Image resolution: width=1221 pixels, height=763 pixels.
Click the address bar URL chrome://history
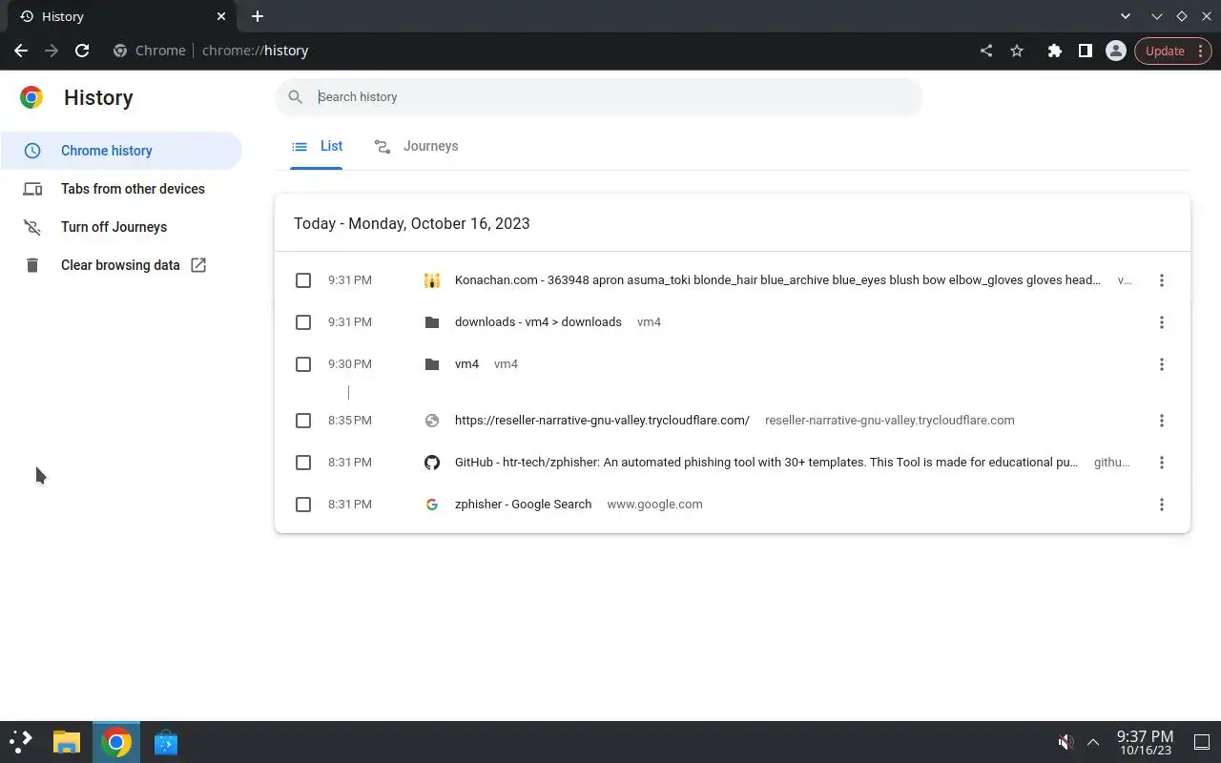255,51
